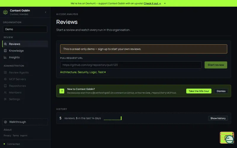
Task: Click the 'Connected' status text
Action: (13, 144)
